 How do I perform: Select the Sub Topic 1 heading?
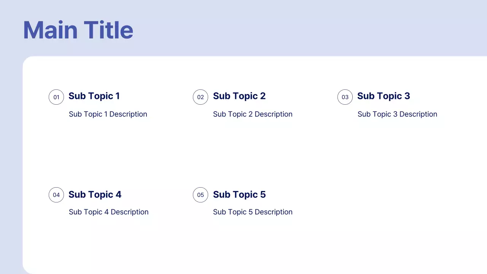click(94, 96)
